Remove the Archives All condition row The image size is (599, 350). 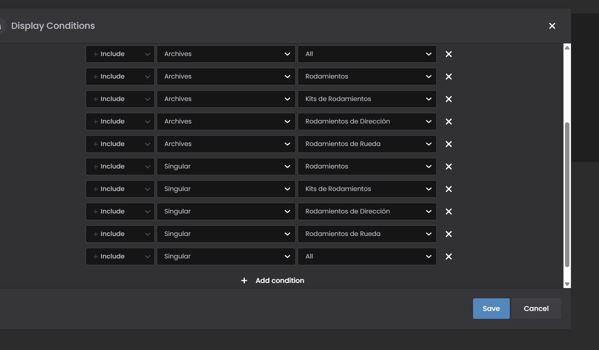449,54
